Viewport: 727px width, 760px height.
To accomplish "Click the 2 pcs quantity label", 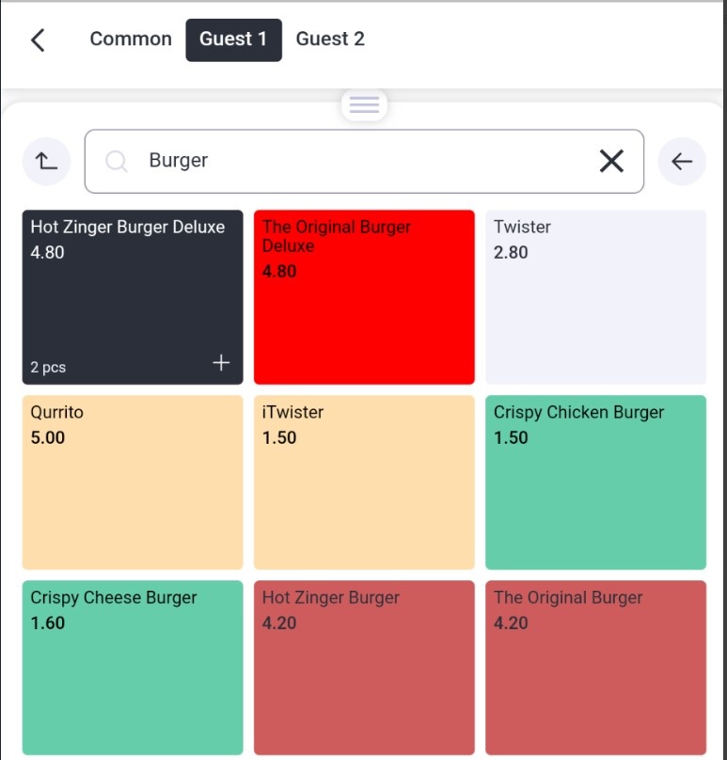I will click(x=48, y=368).
